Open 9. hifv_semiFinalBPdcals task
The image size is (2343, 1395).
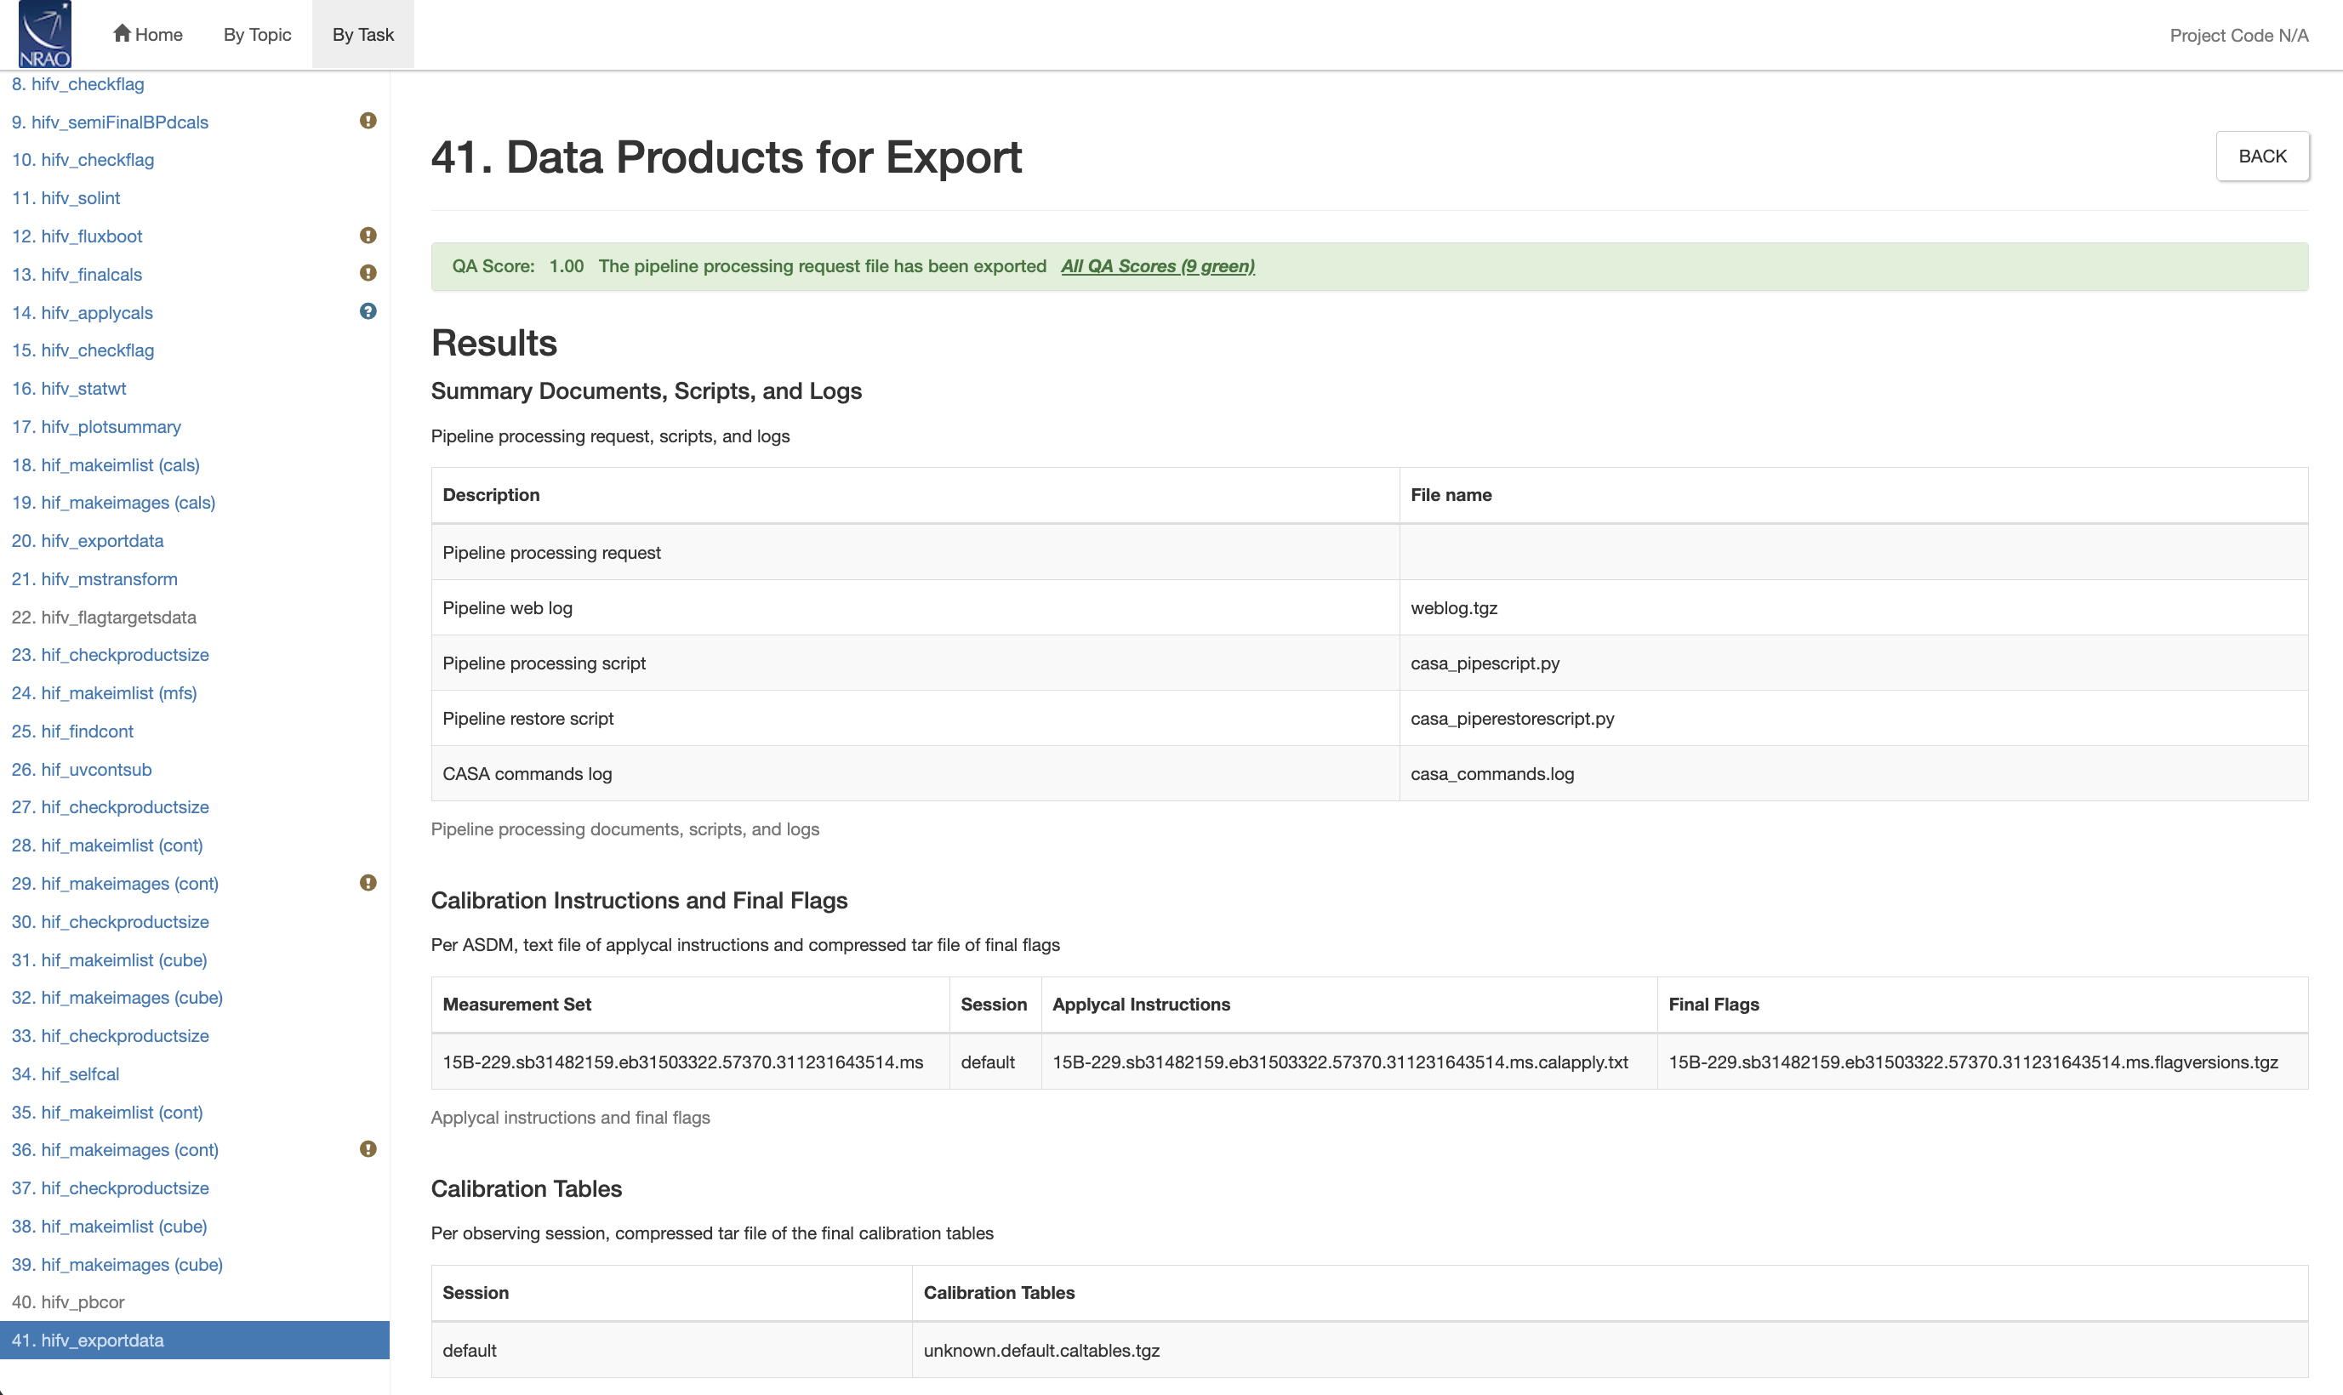coord(110,122)
